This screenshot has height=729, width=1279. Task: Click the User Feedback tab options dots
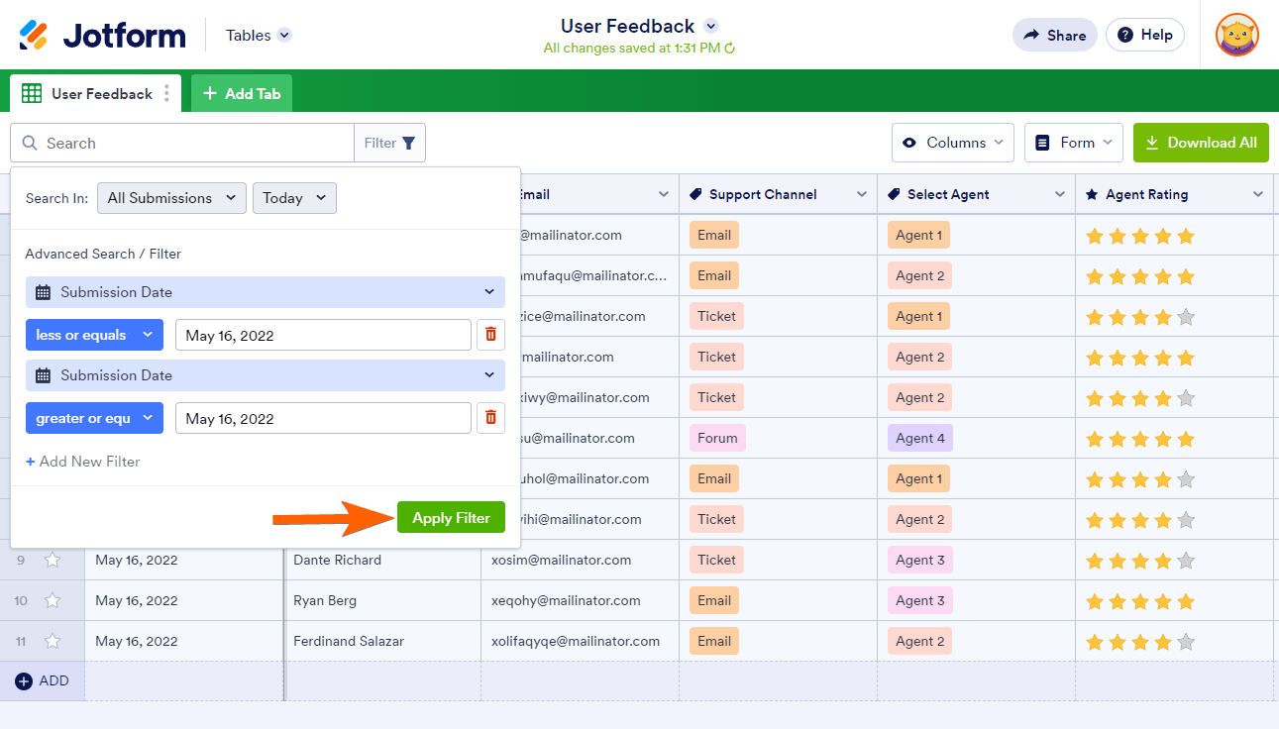point(166,93)
